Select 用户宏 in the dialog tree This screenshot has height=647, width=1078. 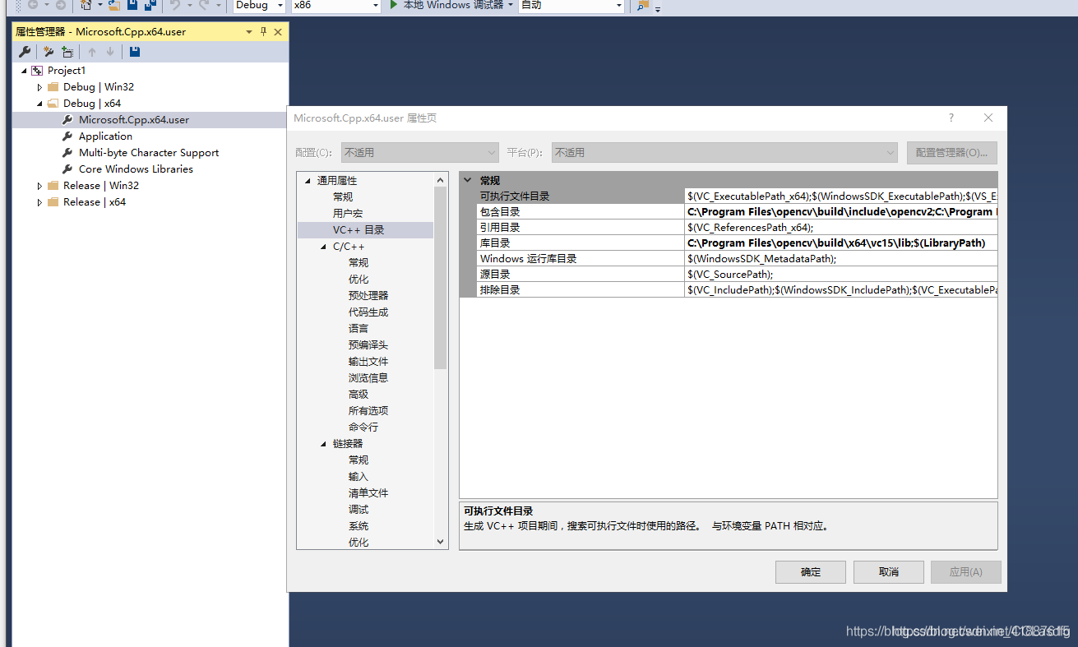click(x=348, y=214)
